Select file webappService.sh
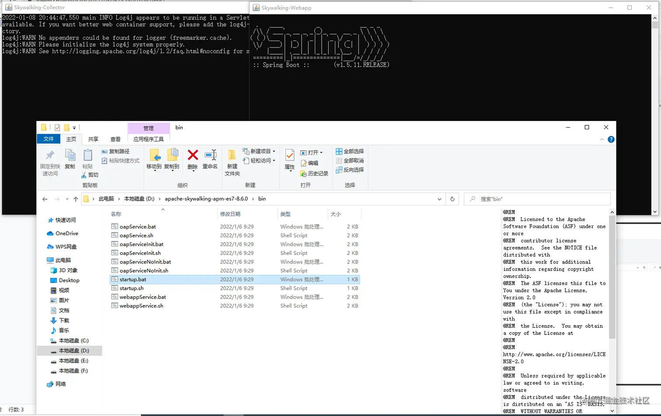661x416 pixels. click(x=235, y=305)
